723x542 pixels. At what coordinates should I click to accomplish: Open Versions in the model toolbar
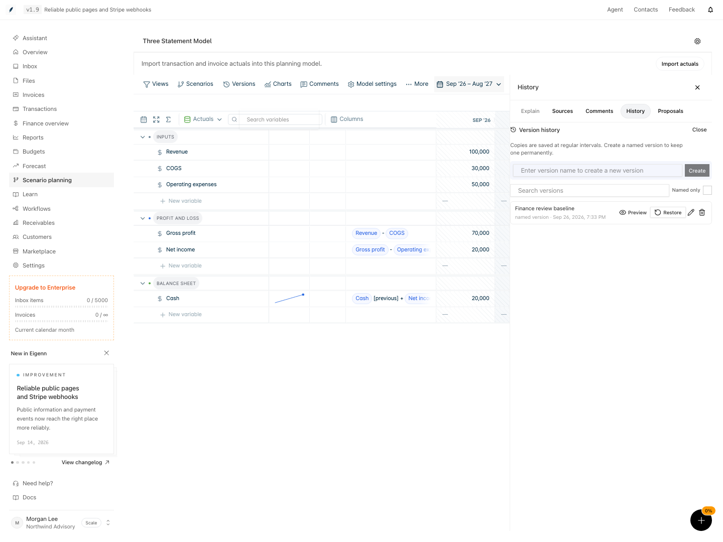pos(239,84)
